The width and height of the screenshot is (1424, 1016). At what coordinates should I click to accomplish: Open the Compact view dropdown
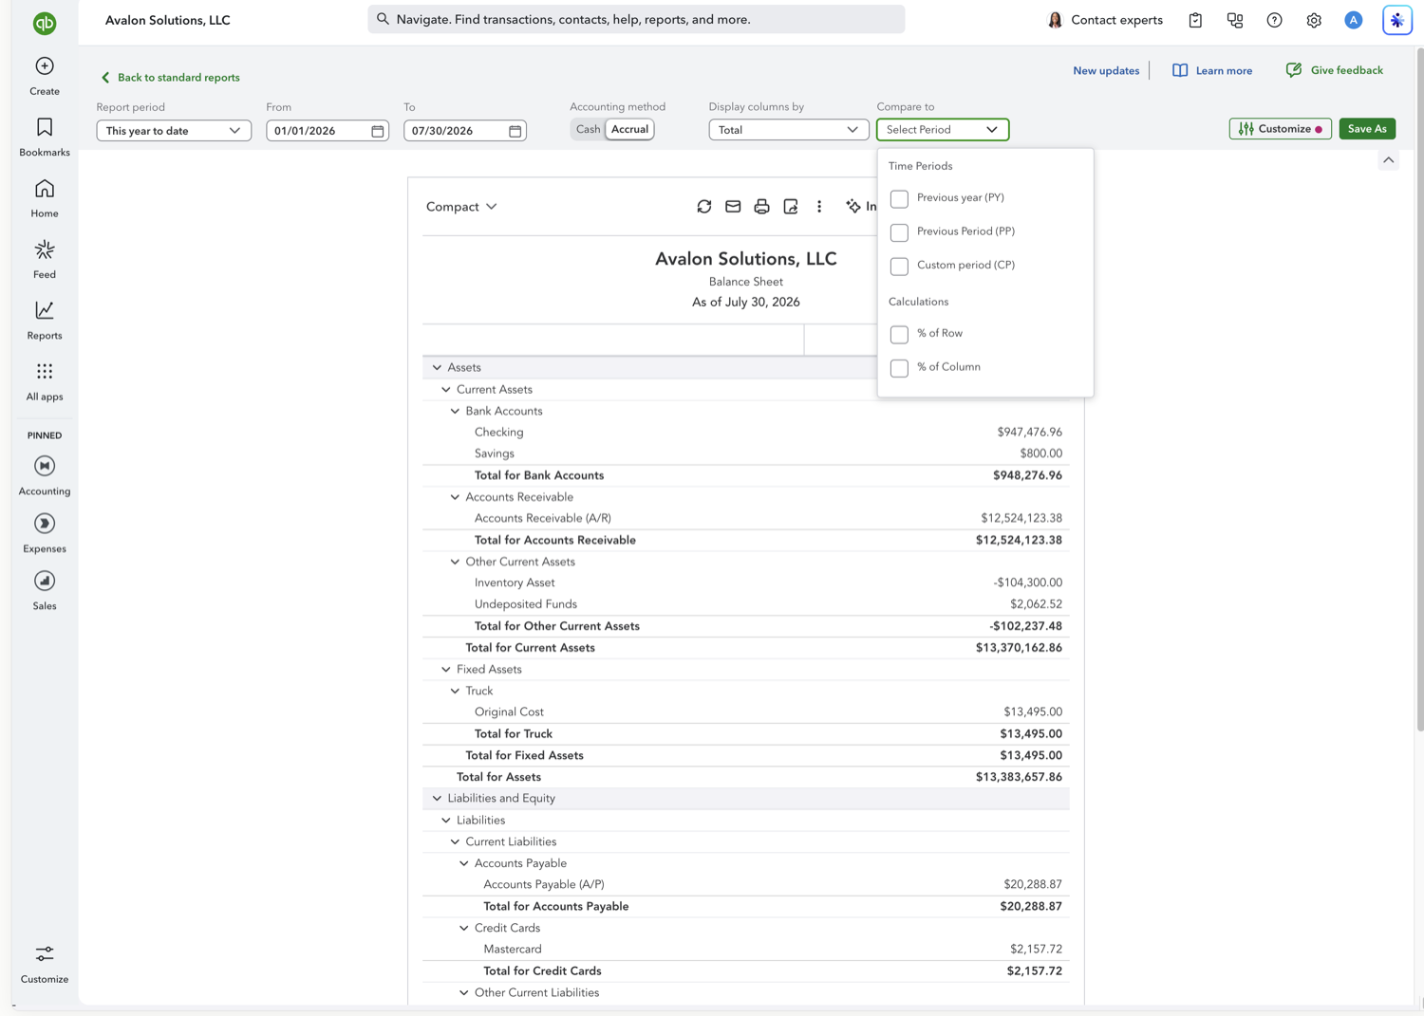point(461,207)
